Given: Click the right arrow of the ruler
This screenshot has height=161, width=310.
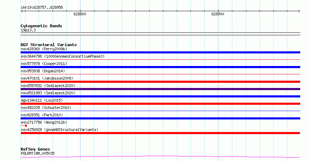Looking at the screenshot, I should click(x=299, y=11).
